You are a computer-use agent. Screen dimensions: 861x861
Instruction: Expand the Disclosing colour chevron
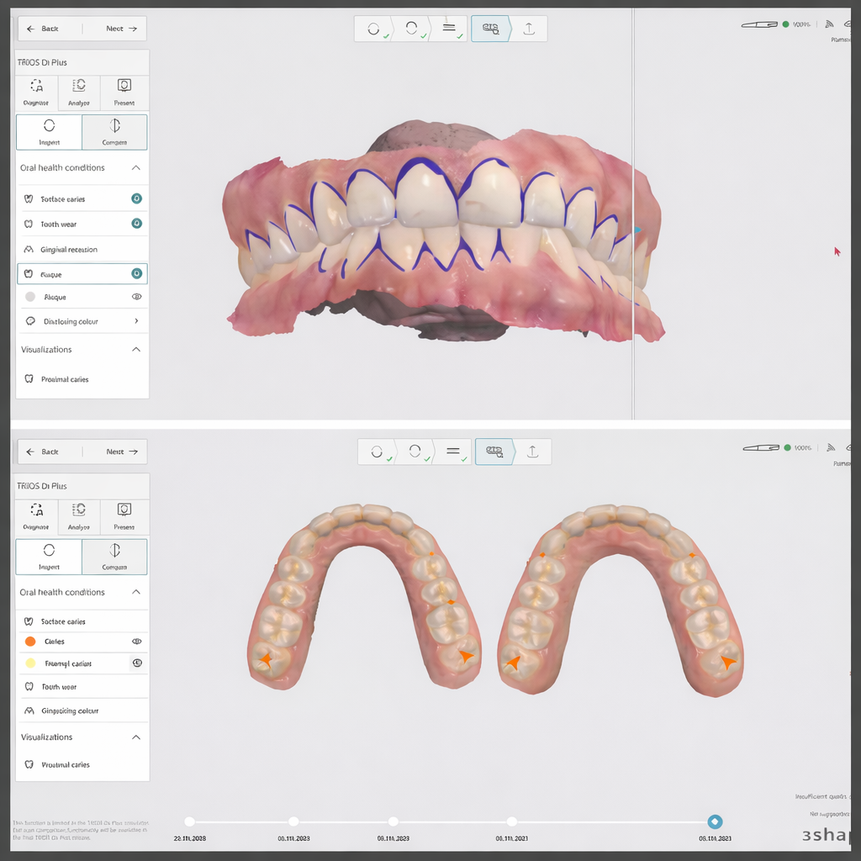click(136, 321)
